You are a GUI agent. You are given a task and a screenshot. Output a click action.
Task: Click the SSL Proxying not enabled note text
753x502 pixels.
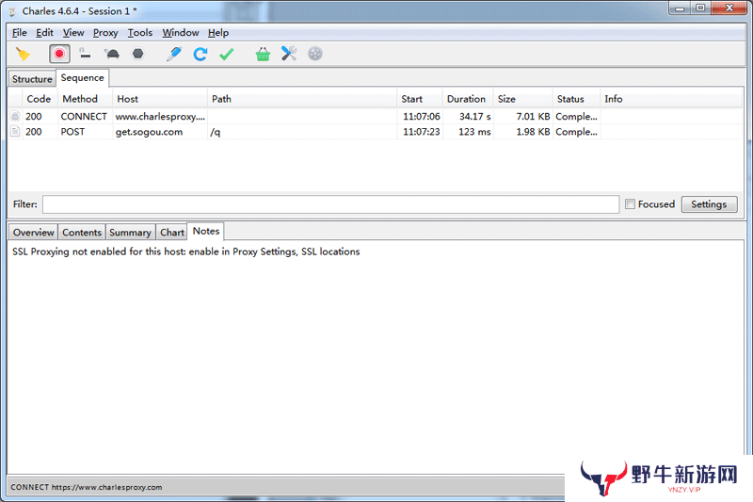185,251
